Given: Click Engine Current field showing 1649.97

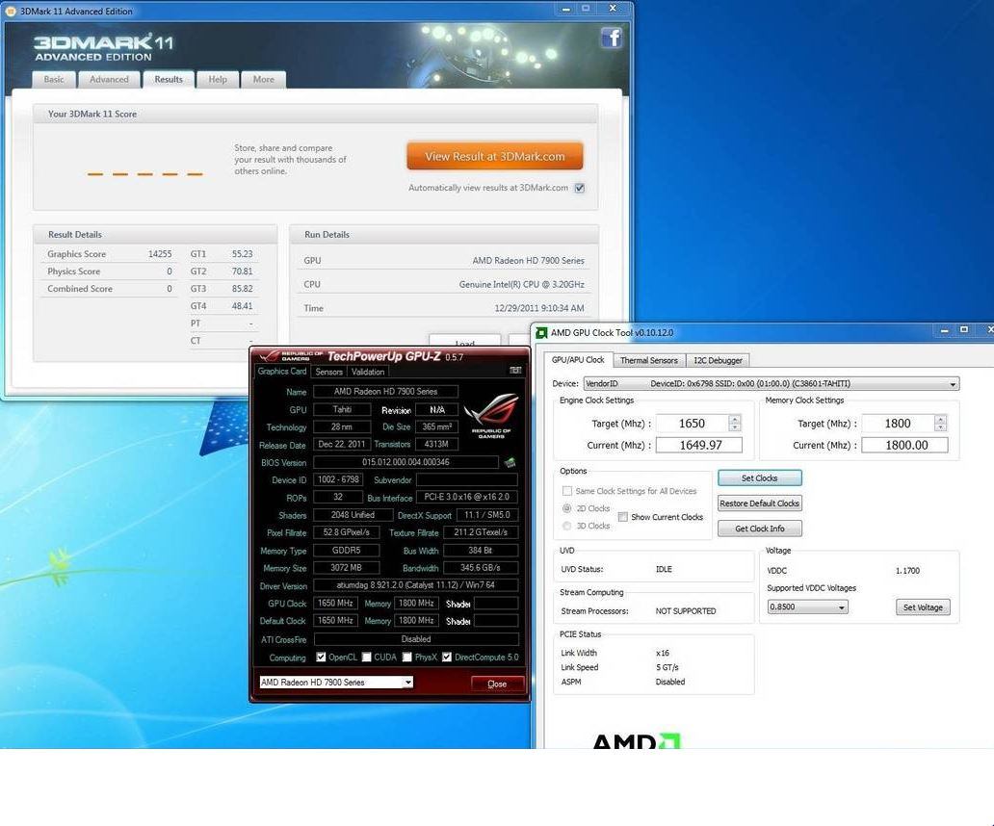Looking at the screenshot, I should coord(698,446).
